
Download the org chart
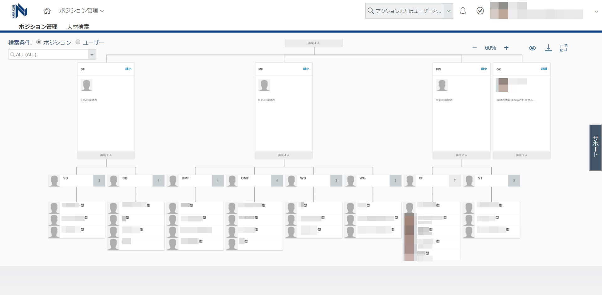[548, 48]
